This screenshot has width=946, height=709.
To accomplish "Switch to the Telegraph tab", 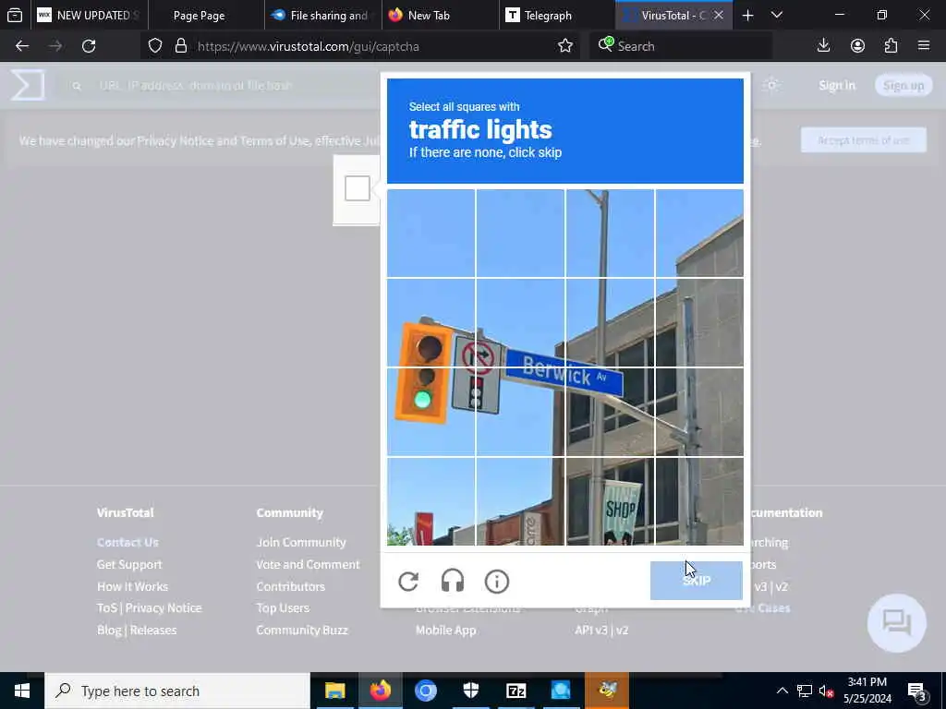I will click(x=557, y=15).
